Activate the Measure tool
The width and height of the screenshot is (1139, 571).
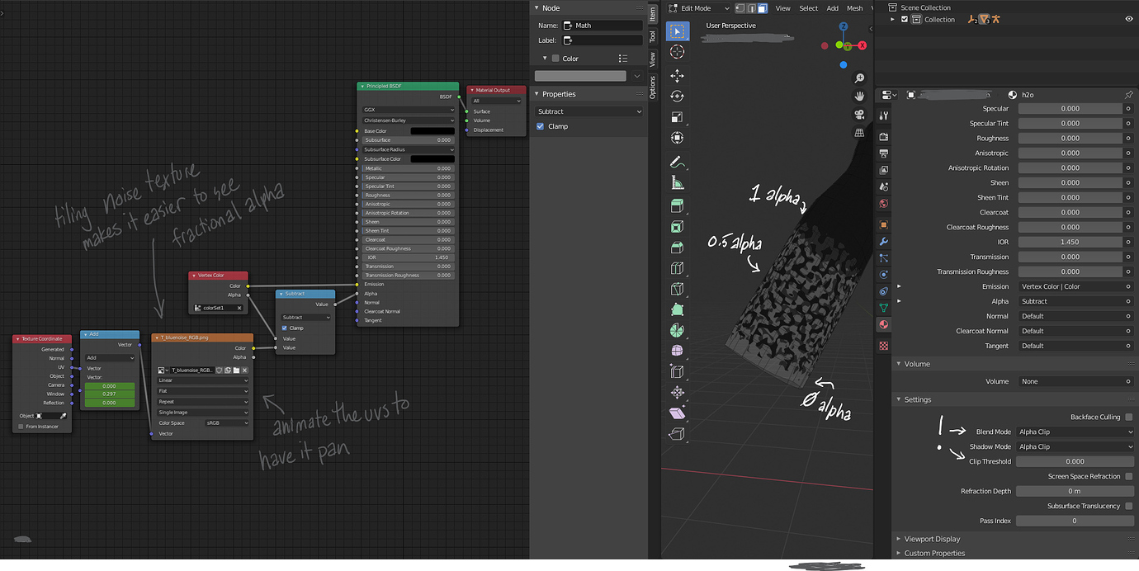tap(677, 183)
